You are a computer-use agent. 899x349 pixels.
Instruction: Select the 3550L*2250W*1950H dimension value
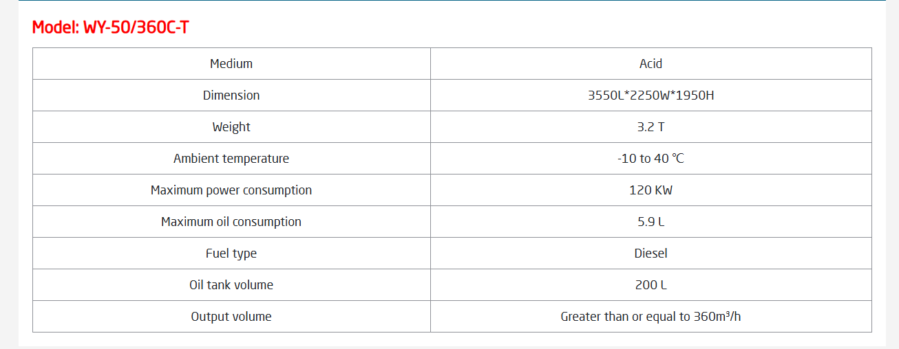pyautogui.click(x=651, y=95)
